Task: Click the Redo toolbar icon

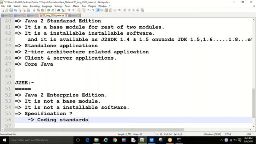Action: click(53, 10)
